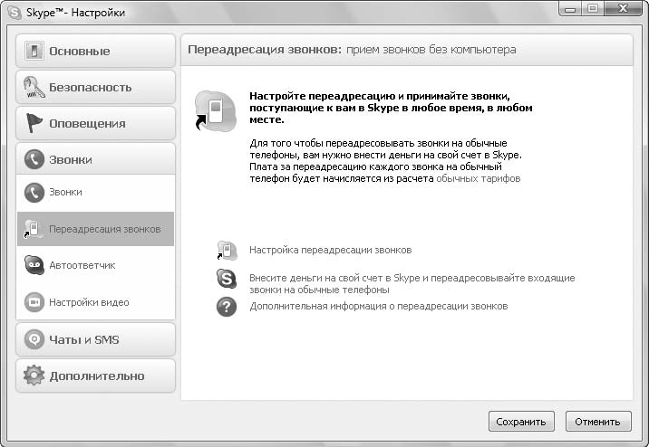Click the Безопасность keys icon
The height and width of the screenshot is (447, 649).
[34, 87]
